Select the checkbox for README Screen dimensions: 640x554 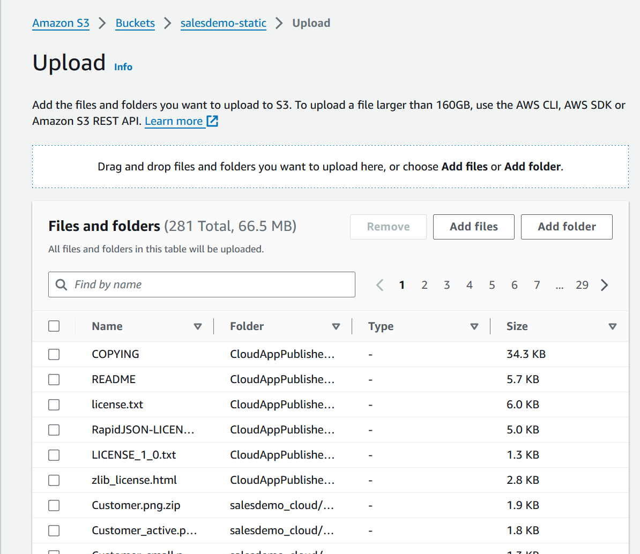54,379
